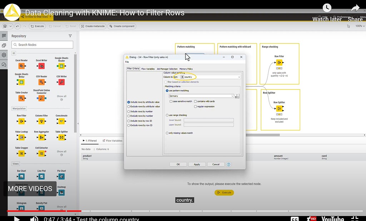Viewport: 366px width, 221px height.
Task: Select the Table Creator node icon
Action: (21, 98)
